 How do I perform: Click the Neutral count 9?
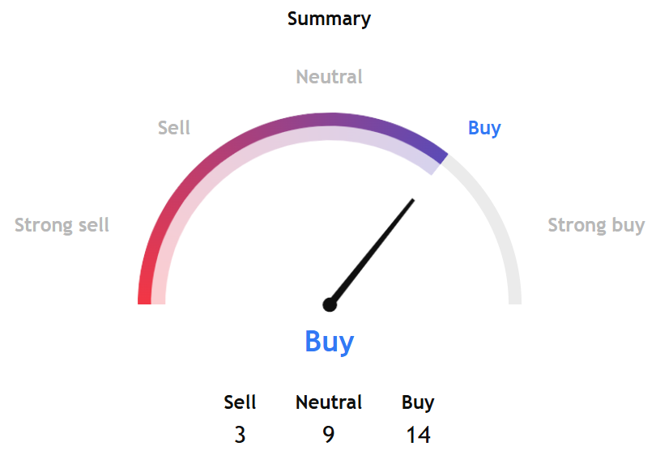[329, 435]
